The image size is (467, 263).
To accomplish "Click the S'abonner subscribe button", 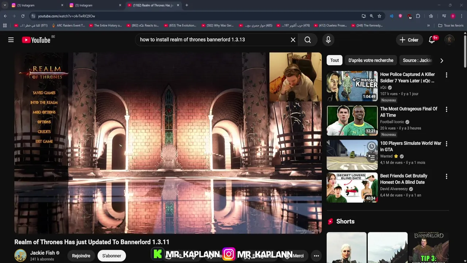I will click(x=112, y=256).
